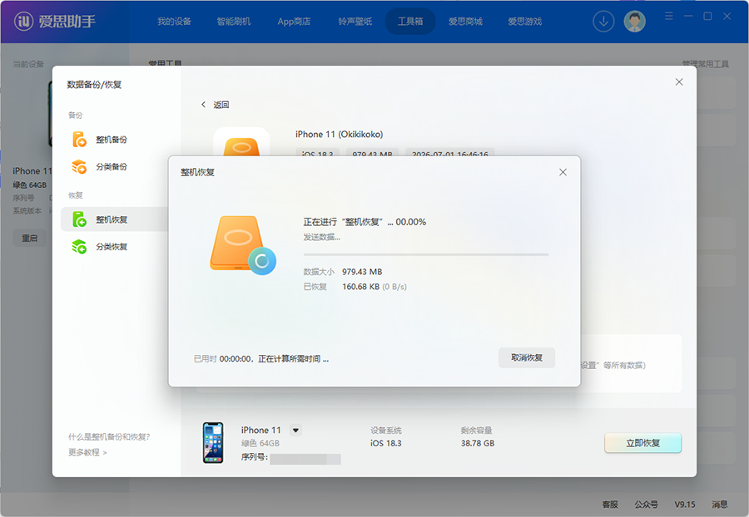Click the 取消恢复 button
Image resolution: width=749 pixels, height=517 pixels.
coord(527,357)
